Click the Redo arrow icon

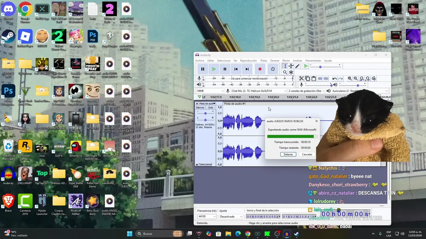tap(340, 78)
